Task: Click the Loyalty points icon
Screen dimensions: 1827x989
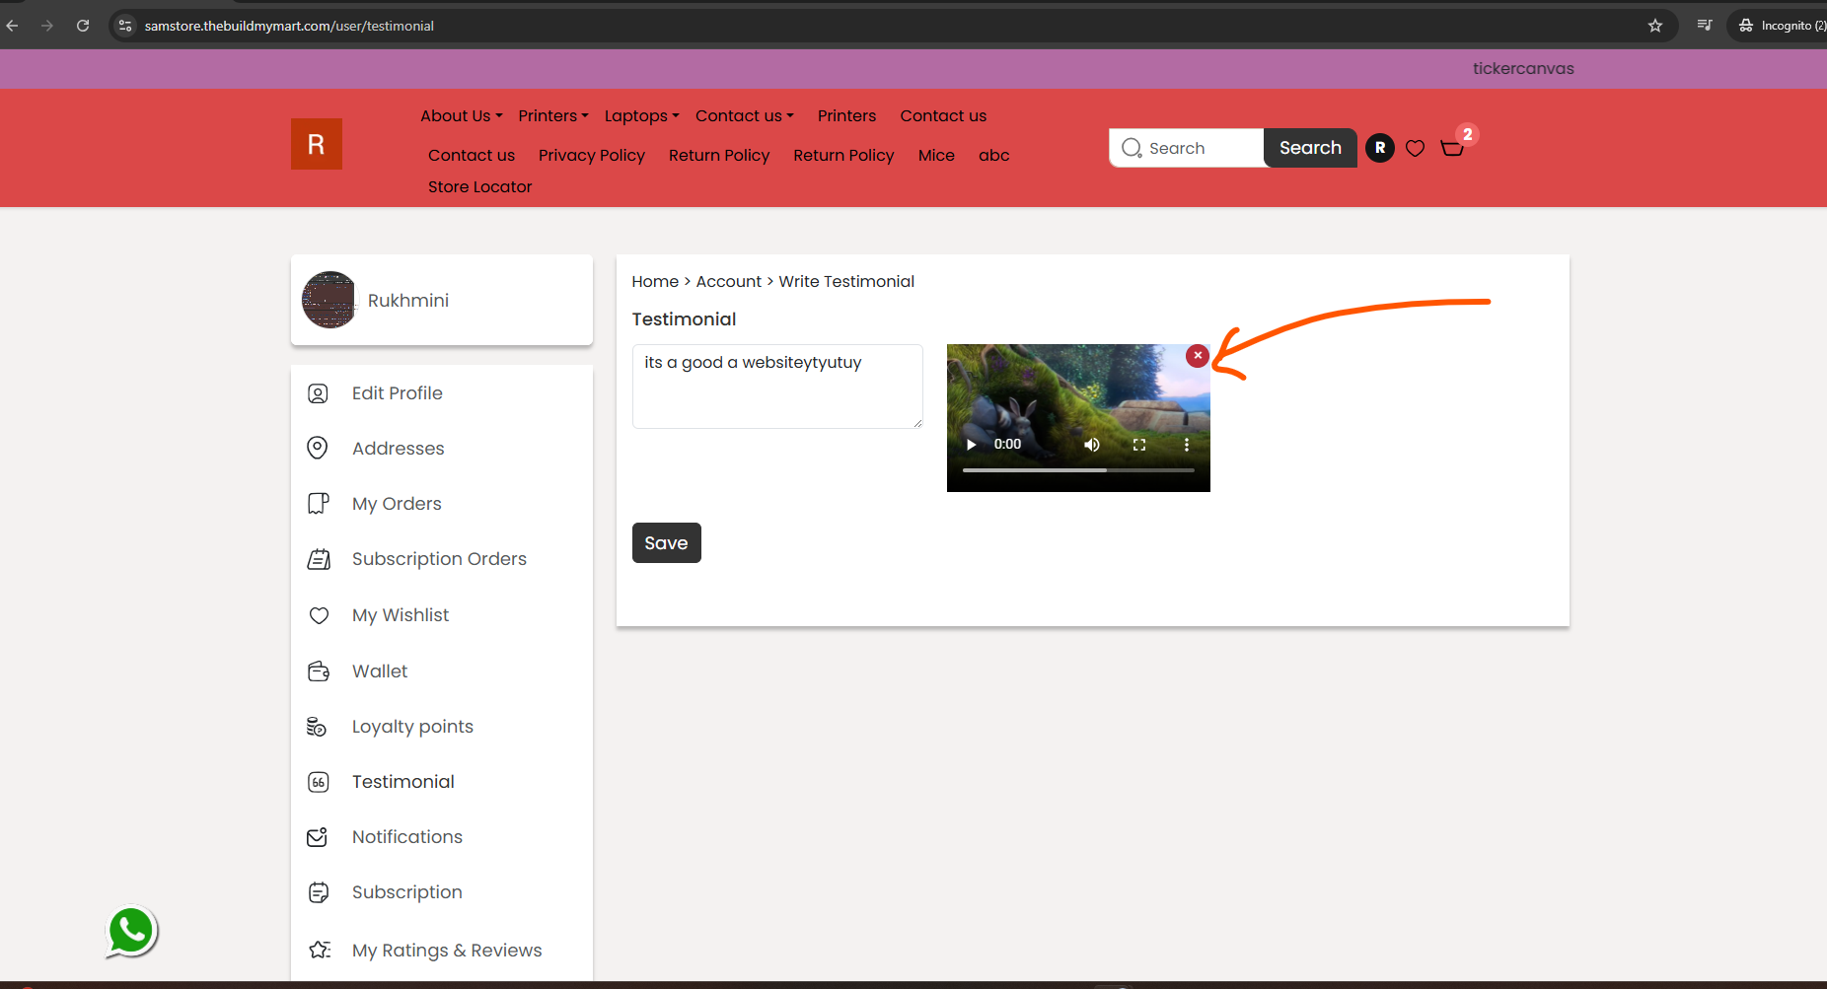Action: pos(317,727)
